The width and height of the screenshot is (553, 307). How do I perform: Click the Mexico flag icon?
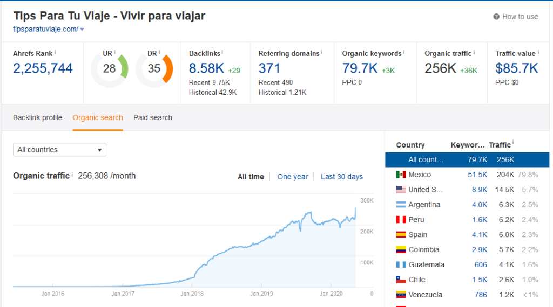pos(401,175)
